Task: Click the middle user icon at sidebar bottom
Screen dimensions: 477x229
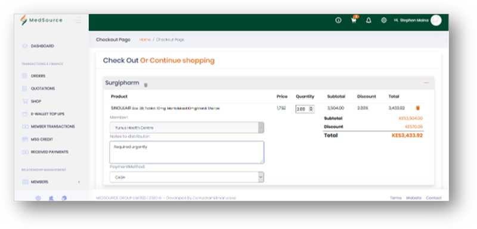Action: click(x=51, y=198)
